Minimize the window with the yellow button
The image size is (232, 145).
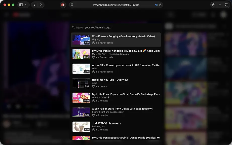click(x=9, y=5)
